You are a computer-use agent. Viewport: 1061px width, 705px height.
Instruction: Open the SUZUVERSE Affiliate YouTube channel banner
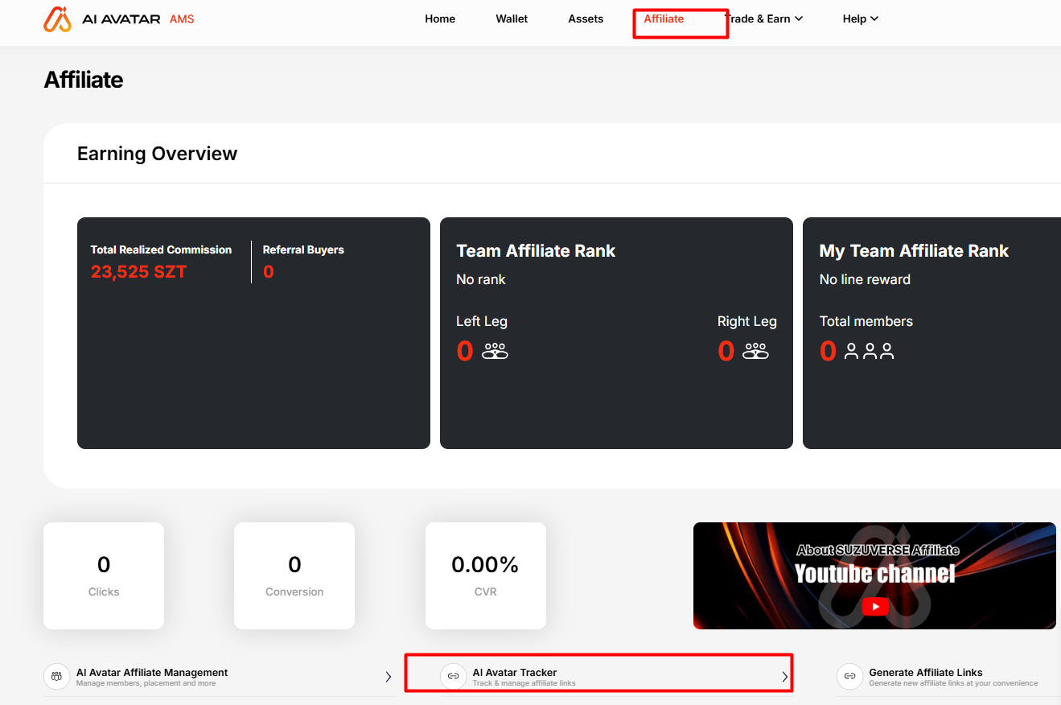coord(874,575)
